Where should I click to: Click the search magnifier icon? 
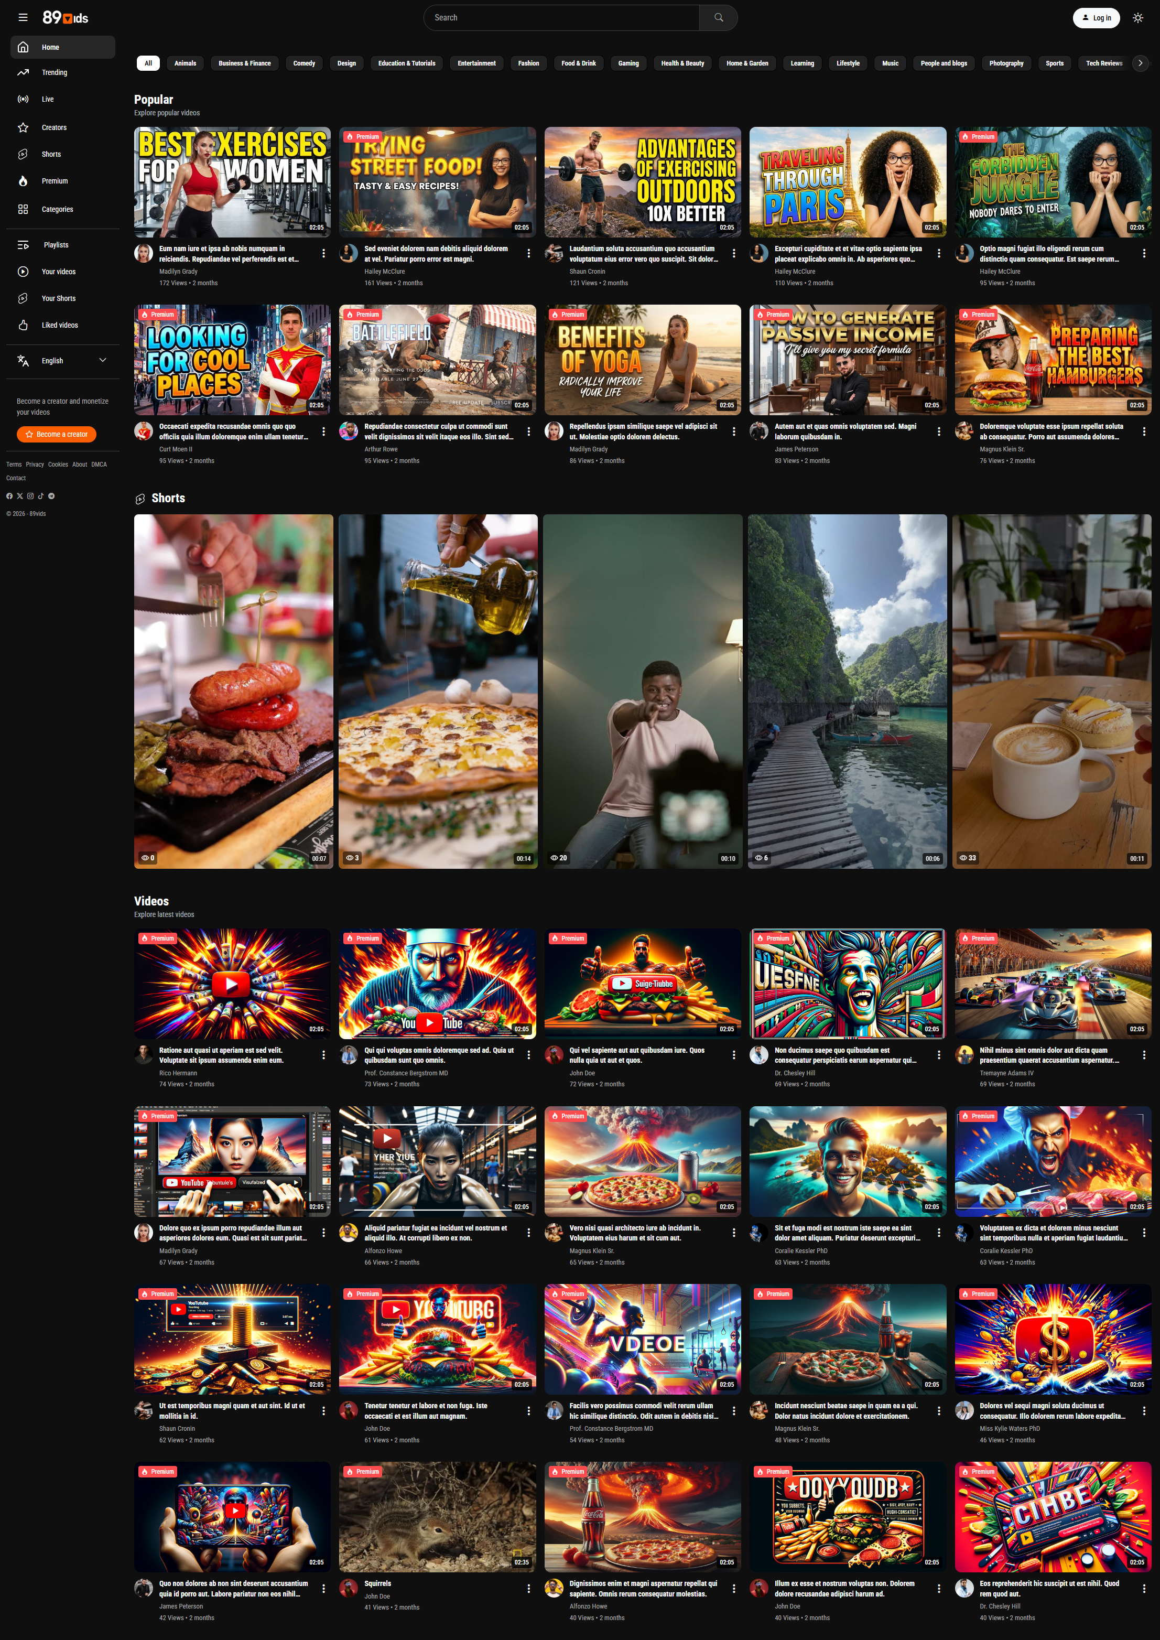(x=719, y=18)
